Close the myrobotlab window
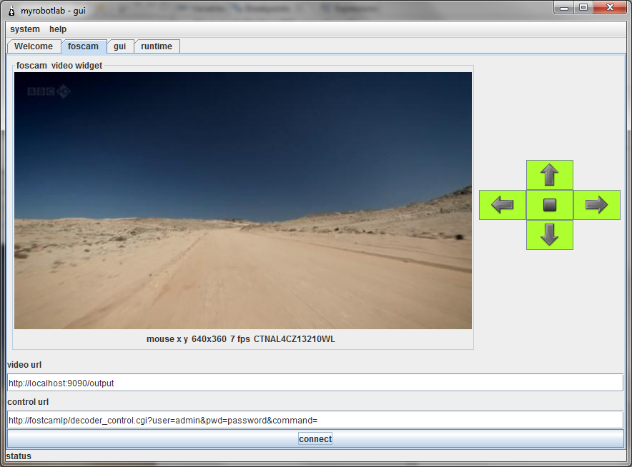The width and height of the screenshot is (632, 467). (x=610, y=8)
